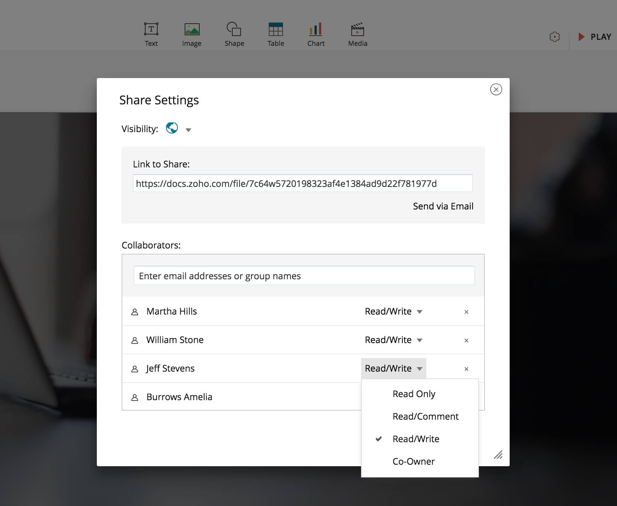Add a Chart from toolbar
Viewport: 617px width, 506px height.
click(x=316, y=34)
